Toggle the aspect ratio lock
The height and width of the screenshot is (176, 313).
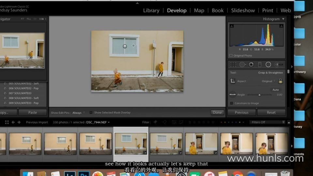pos(280,81)
